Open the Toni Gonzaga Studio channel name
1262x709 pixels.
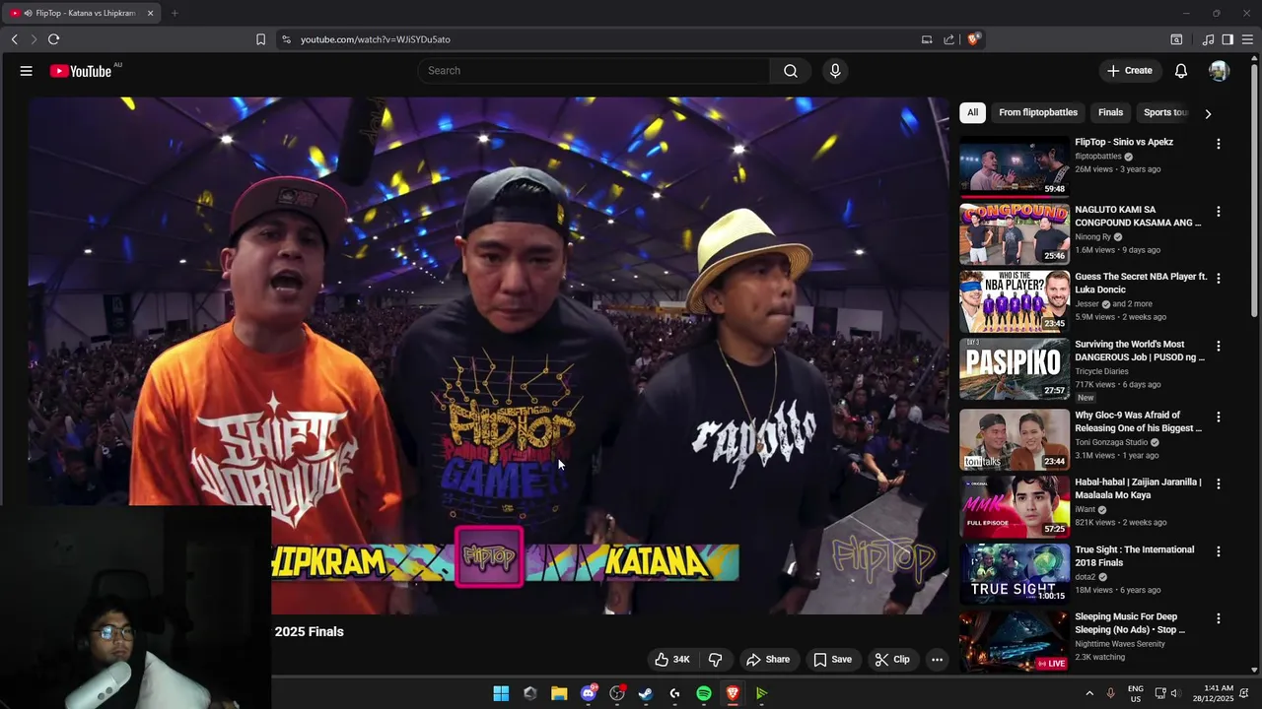[x=1111, y=442]
